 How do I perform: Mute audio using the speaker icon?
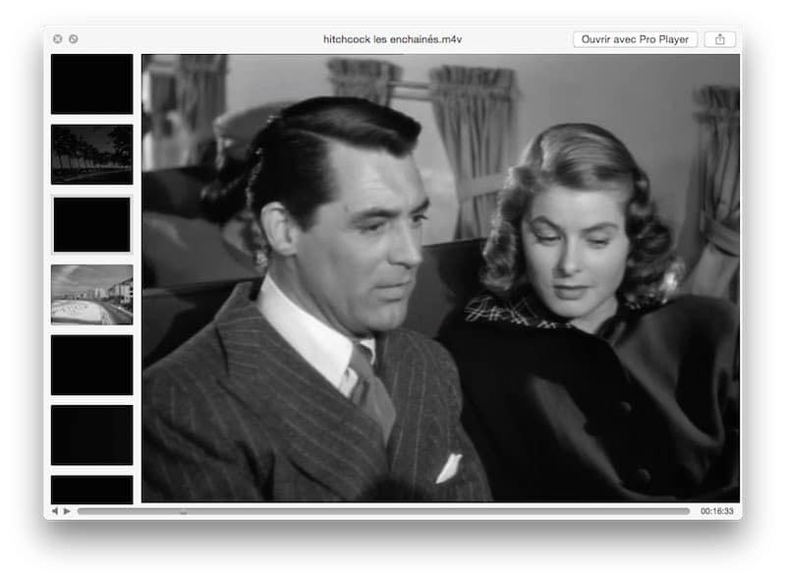(x=55, y=511)
